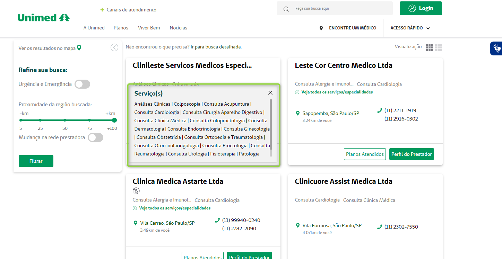Set proximity slider to 25 km point
Screen dimensions: 502x259
tap(40, 120)
